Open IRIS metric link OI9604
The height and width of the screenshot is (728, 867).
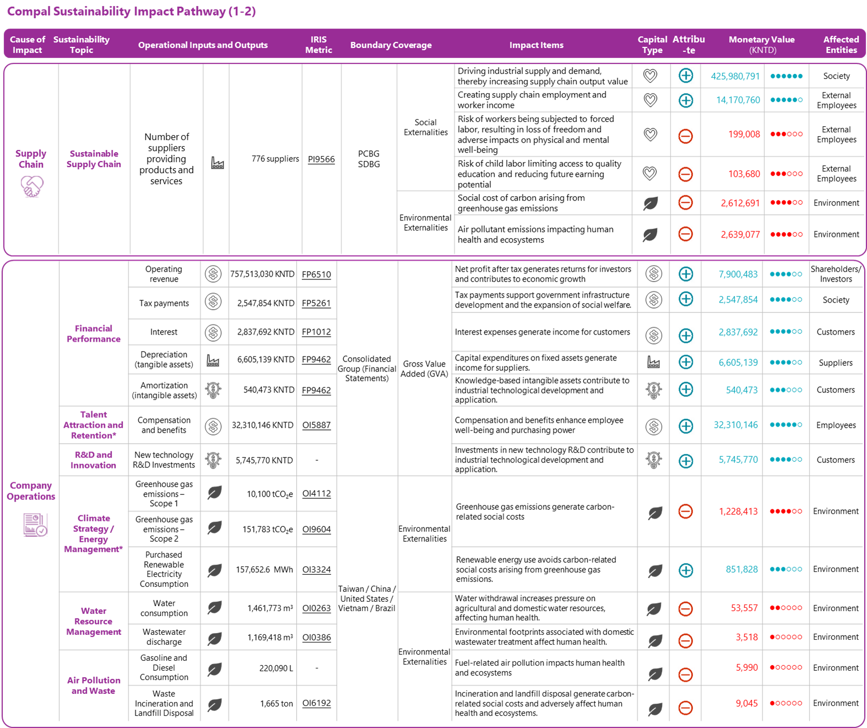pyautogui.click(x=317, y=529)
